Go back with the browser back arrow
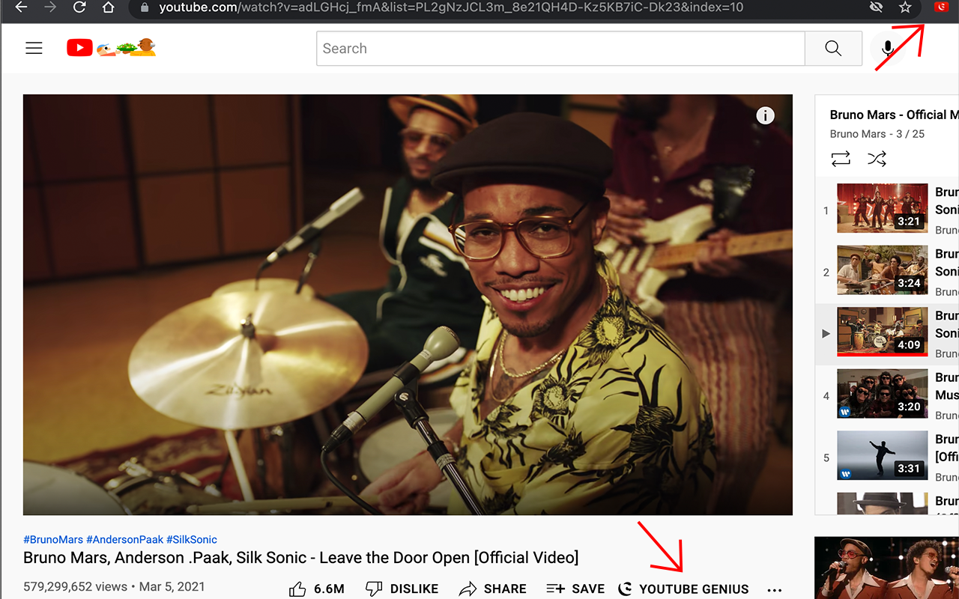The height and width of the screenshot is (599, 959). tap(22, 7)
